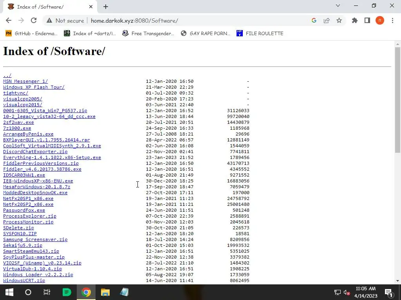Open the visualcpp2015/ directory
Viewport: 401px width, 300px height.
tap(22, 105)
